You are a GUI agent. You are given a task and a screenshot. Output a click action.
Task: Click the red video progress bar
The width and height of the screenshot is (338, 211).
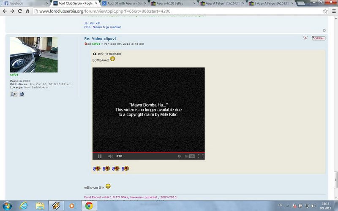[149, 152]
